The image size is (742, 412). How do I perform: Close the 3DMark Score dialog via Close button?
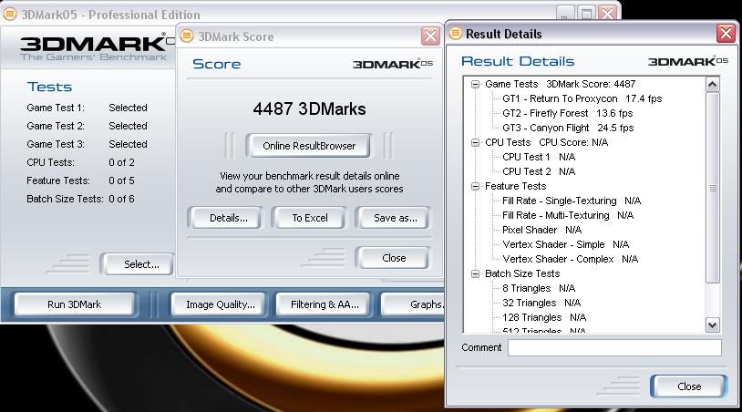tap(394, 258)
